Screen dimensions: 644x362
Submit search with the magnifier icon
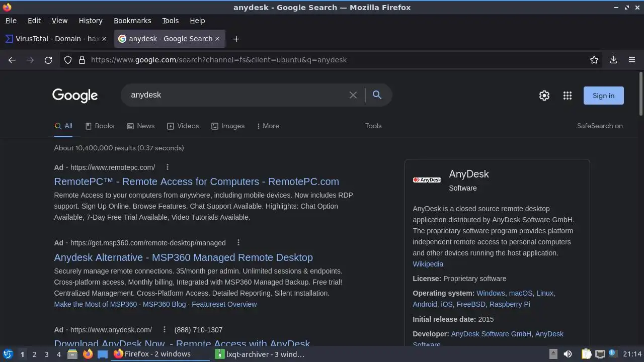(x=377, y=95)
